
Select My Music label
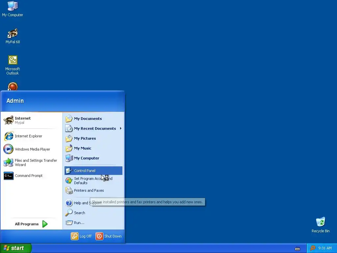coord(83,148)
